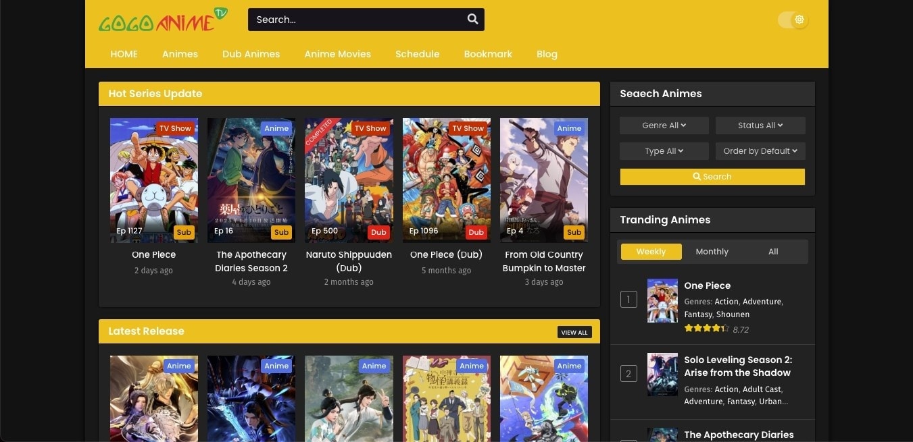Open the Blog menu item
This screenshot has width=913, height=442.
click(547, 54)
